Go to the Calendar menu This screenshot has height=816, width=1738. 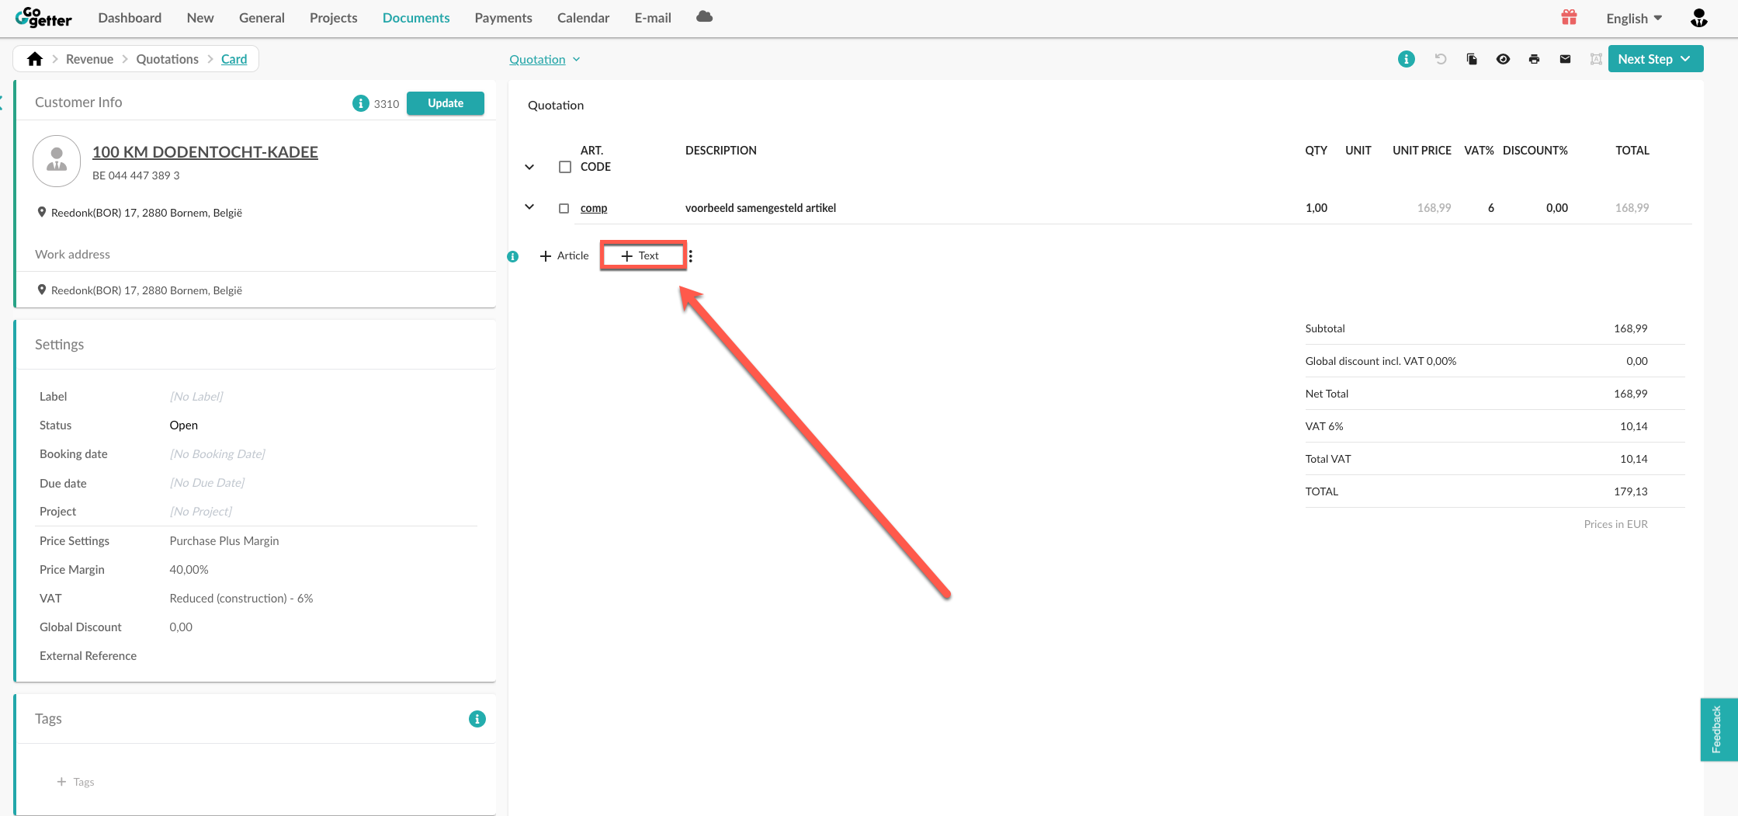(x=583, y=18)
